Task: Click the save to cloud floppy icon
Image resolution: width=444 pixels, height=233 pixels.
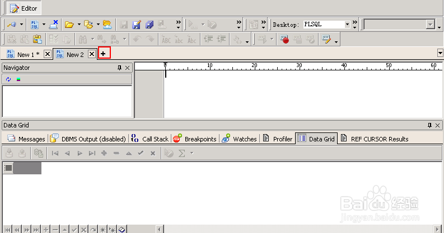Action: click(x=162, y=25)
